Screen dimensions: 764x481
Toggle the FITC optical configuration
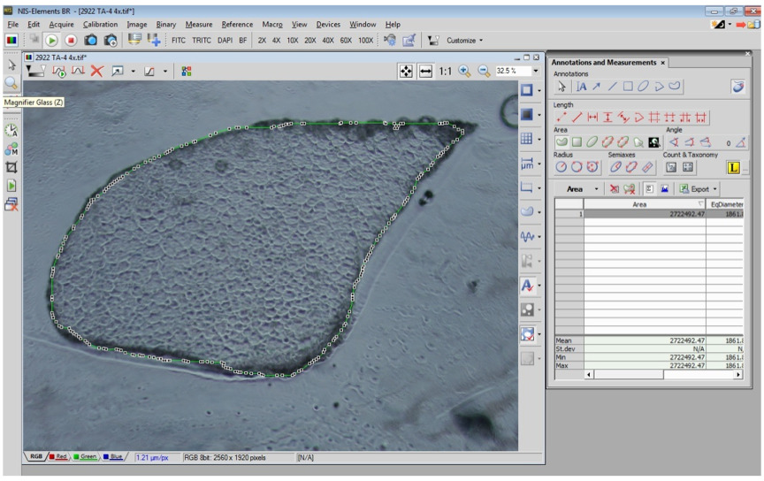pyautogui.click(x=179, y=40)
